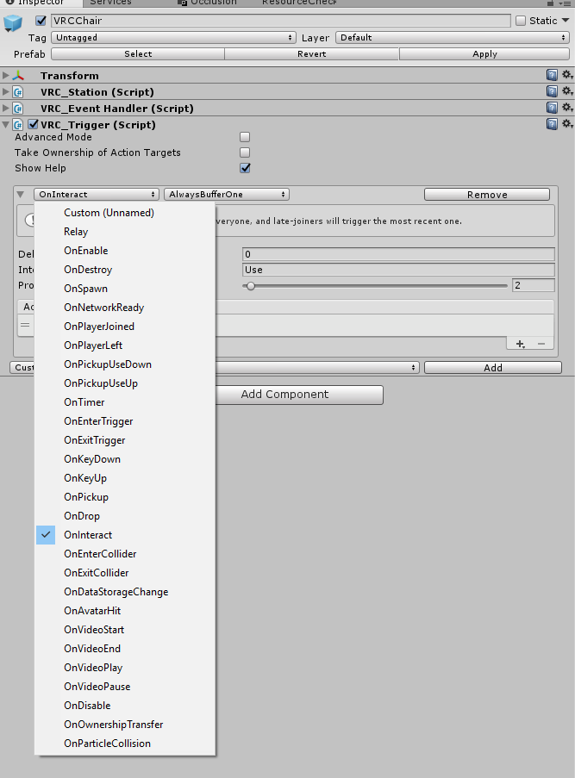Click the Add trigger button
The height and width of the screenshot is (778, 575).
(493, 368)
